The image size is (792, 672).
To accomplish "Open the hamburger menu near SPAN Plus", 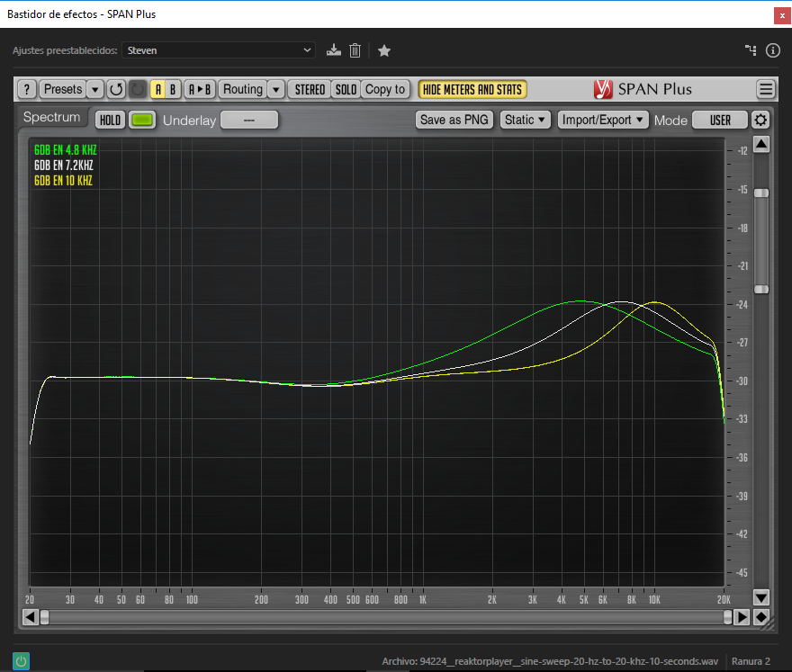I will (766, 89).
